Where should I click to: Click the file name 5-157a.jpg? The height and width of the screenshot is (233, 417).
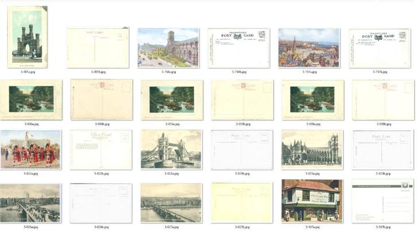pos(310,72)
